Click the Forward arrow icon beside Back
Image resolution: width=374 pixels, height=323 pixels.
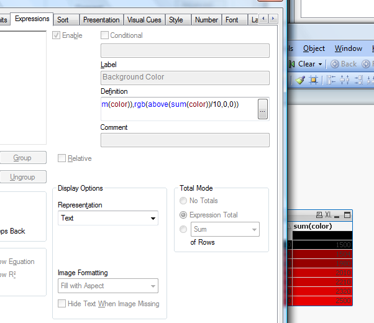point(366,64)
